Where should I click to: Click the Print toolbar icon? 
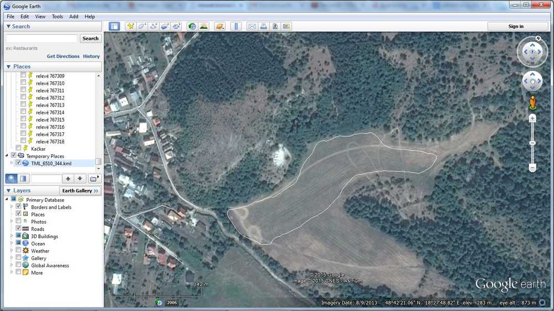[x=264, y=26]
